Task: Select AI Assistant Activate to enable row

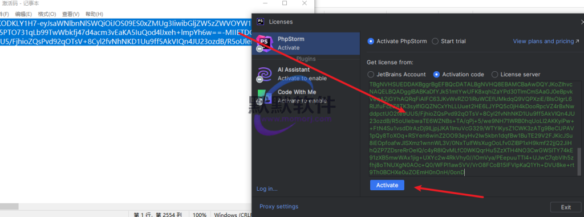Action: point(306,73)
